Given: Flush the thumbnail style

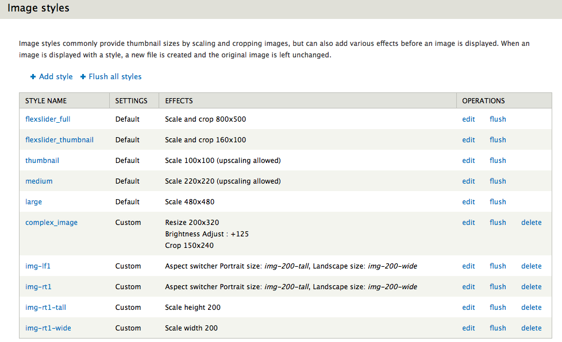Looking at the screenshot, I should click(498, 160).
